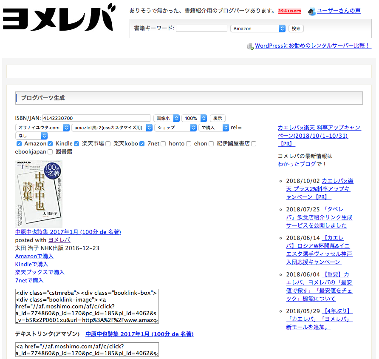This screenshot has width=379, height=359.
Task: Enable the ehon checkbox
Action: click(x=189, y=144)
